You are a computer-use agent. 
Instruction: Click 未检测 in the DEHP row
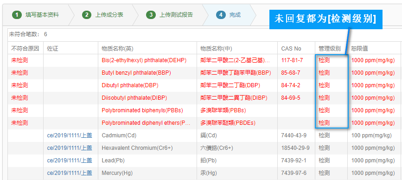tap(19, 60)
